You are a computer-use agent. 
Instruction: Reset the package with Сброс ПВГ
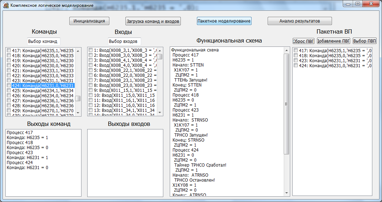pos(303,41)
